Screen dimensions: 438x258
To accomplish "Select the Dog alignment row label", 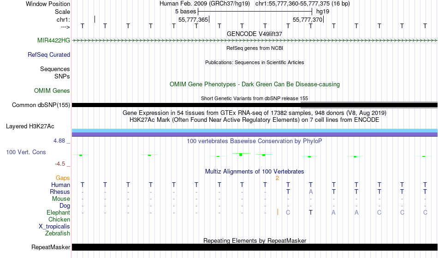I will [65, 206].
